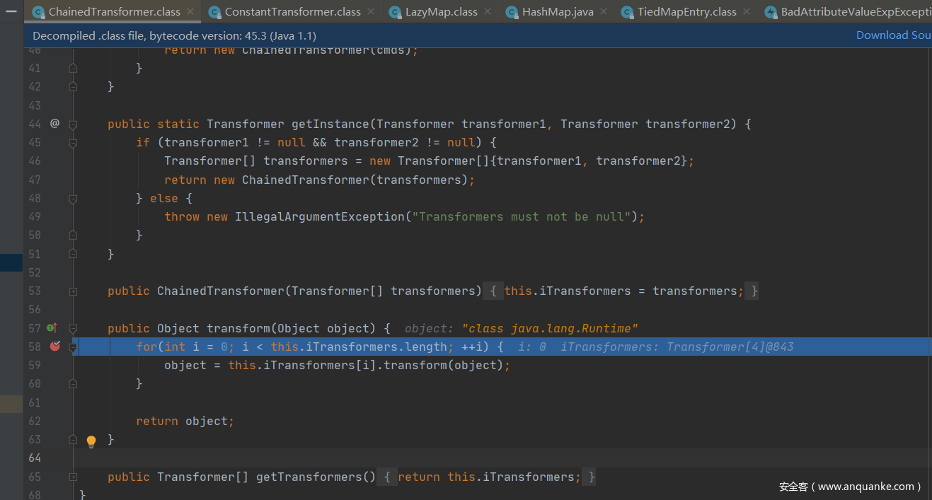Expand the folded ChainedTransformer constructor on line 53
This screenshot has width=932, height=500.
point(73,291)
